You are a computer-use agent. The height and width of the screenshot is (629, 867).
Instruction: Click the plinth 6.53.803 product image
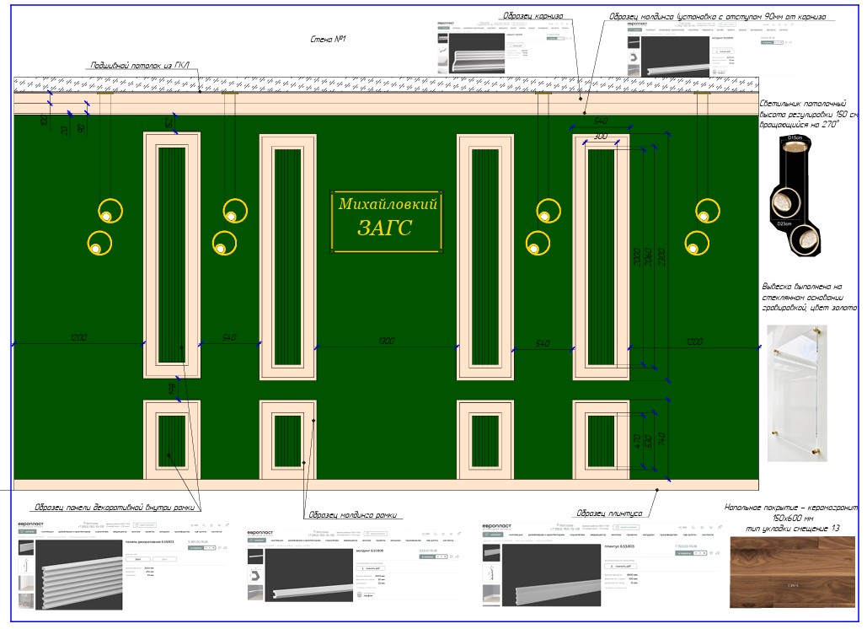tap(551, 575)
